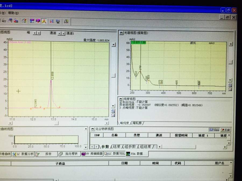242x181 pixels.
Task: Click the green spectrum toolbar icon at far right
Action: tap(66, 21)
